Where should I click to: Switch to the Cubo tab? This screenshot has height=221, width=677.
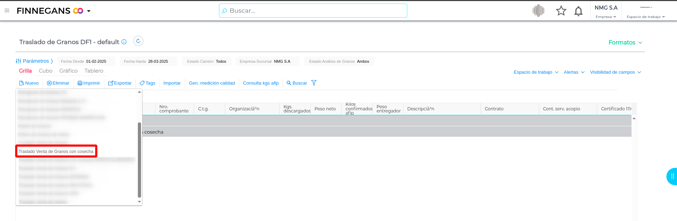45,71
